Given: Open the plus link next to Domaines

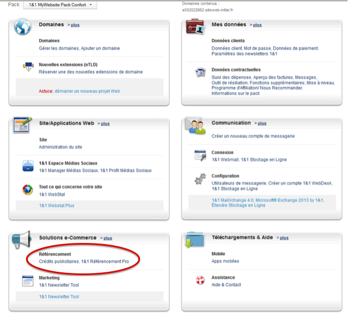Looking at the screenshot, I should (75, 25).
